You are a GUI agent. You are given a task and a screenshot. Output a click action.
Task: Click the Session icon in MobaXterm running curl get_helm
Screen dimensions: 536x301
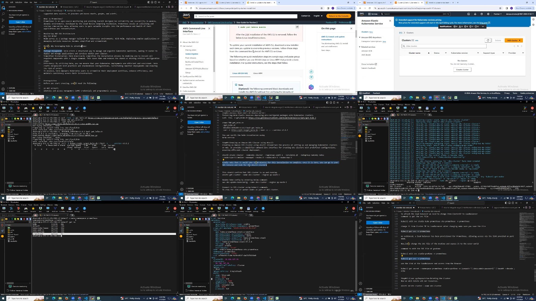(x=4, y=109)
